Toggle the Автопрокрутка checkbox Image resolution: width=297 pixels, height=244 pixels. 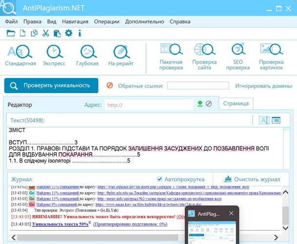(x=160, y=179)
